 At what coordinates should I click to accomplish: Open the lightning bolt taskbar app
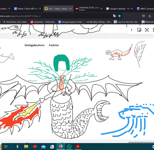17,147
